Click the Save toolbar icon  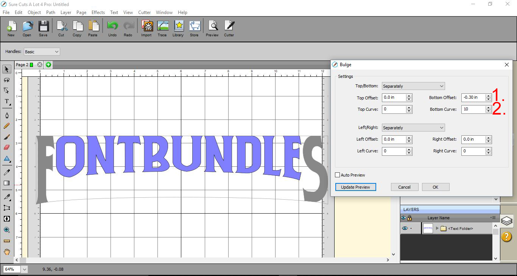tap(43, 26)
